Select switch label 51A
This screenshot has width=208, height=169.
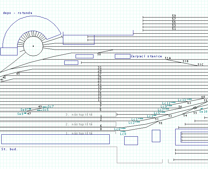(x=168, y=58)
